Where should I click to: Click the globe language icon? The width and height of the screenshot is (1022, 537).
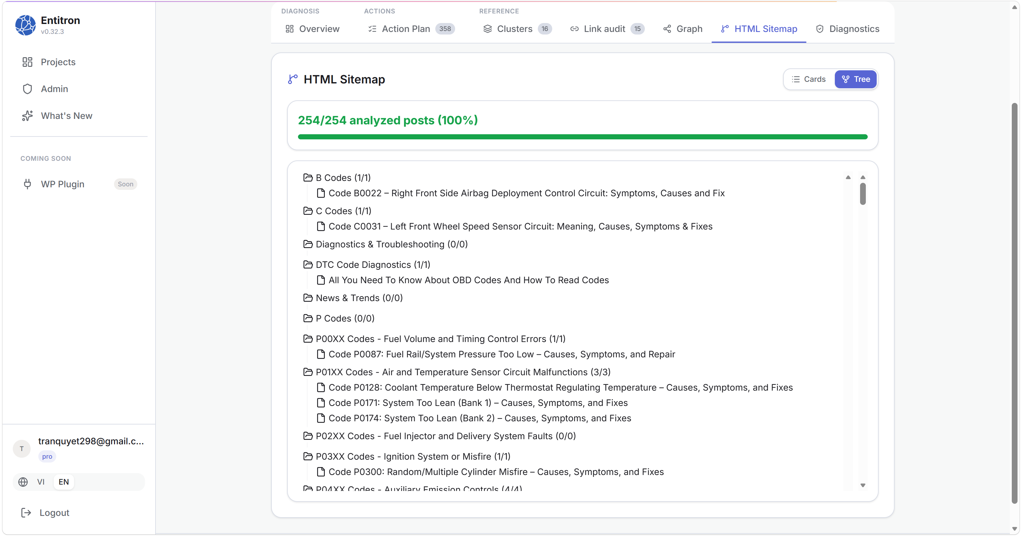[x=23, y=482]
